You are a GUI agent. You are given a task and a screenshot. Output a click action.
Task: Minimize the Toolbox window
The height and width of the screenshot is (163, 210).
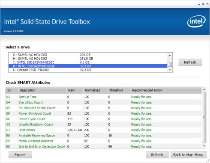(x=199, y=4)
